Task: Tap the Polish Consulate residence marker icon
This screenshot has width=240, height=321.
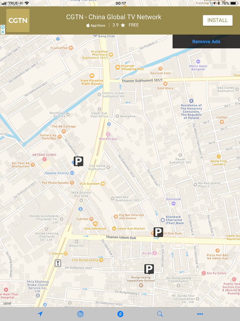Action: [x=191, y=100]
